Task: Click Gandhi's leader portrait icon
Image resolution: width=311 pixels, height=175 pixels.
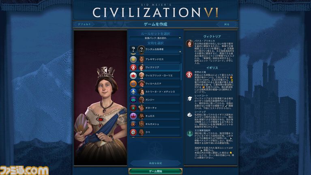Action: [x=142, y=100]
